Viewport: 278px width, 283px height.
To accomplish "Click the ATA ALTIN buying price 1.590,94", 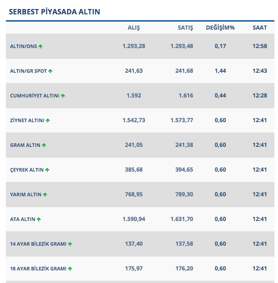I will pos(134,219).
